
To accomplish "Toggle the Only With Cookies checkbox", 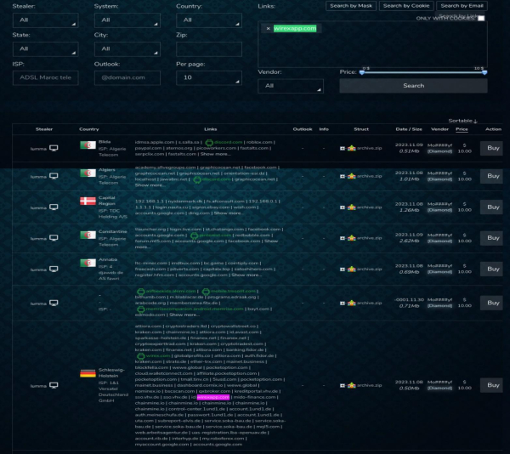I will click(481, 18).
